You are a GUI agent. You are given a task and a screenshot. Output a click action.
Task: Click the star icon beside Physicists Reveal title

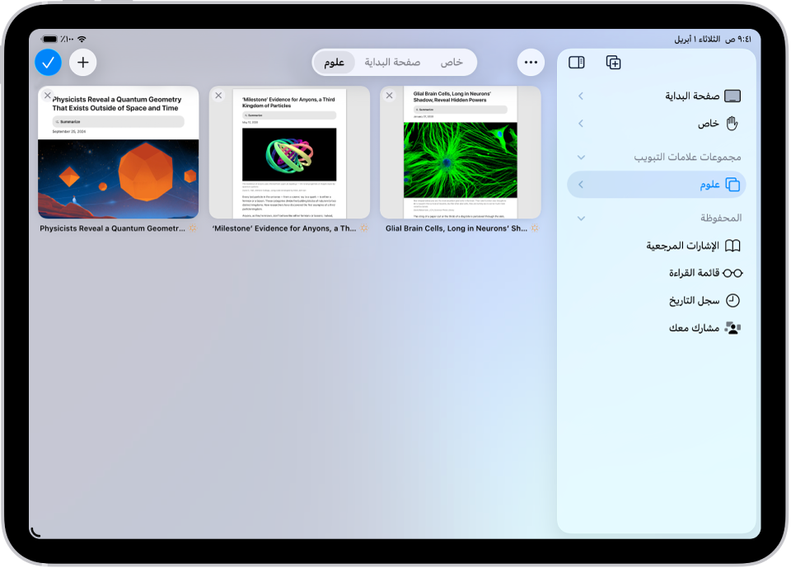(193, 228)
